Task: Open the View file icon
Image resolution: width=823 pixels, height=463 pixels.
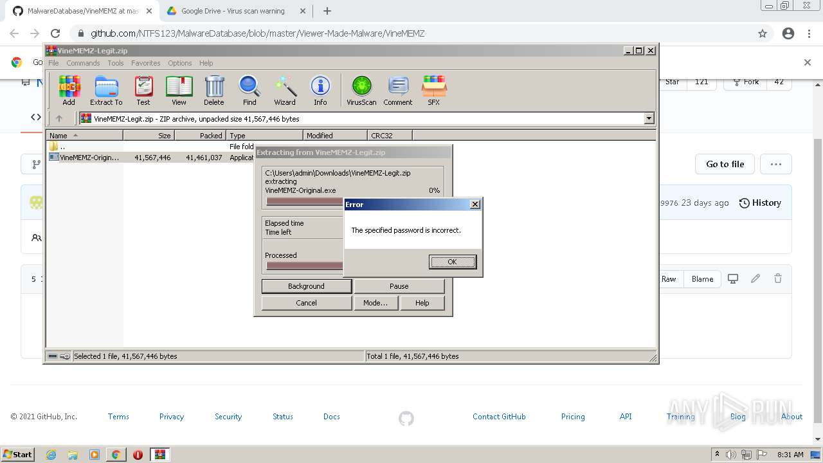Action: 179,90
